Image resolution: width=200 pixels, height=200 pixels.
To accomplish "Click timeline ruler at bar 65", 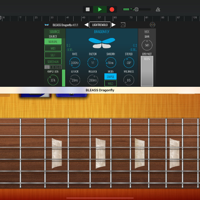I will point(115,18).
